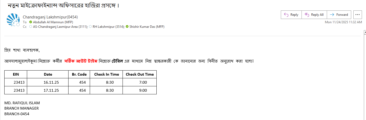Forward this email message
This screenshot has width=366, height=120.
(x=339, y=15)
